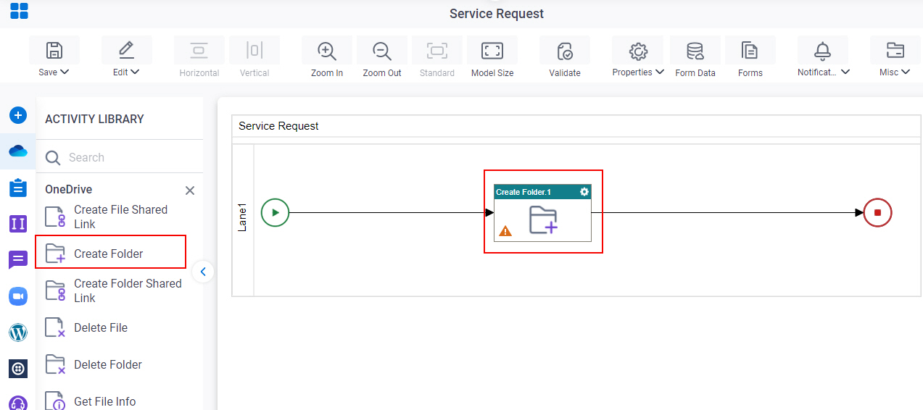The height and width of the screenshot is (410, 923).
Task: Click the warning triangle on Create Folder.1
Action: click(x=505, y=231)
